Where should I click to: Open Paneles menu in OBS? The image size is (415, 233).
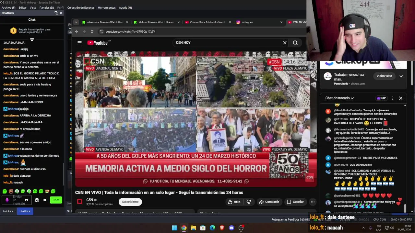pyautogui.click(x=47, y=7)
